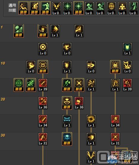139x165 pixels.
Task: Select the first sliding figure common skill
Action: pos(24,8)
